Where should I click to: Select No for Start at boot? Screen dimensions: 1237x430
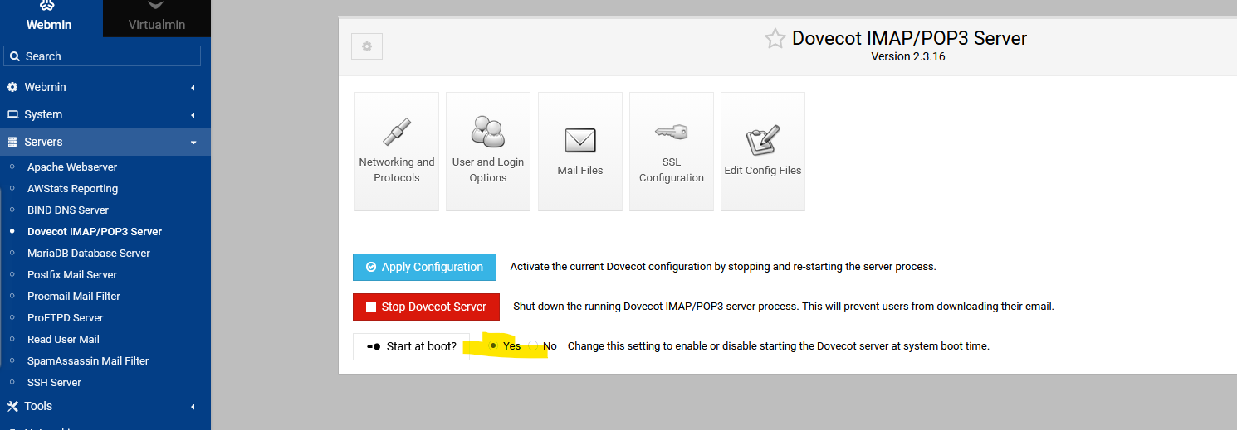tap(534, 345)
